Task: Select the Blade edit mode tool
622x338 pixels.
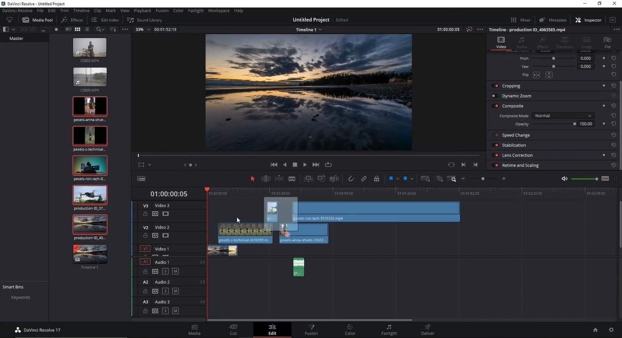Action: [x=292, y=179]
